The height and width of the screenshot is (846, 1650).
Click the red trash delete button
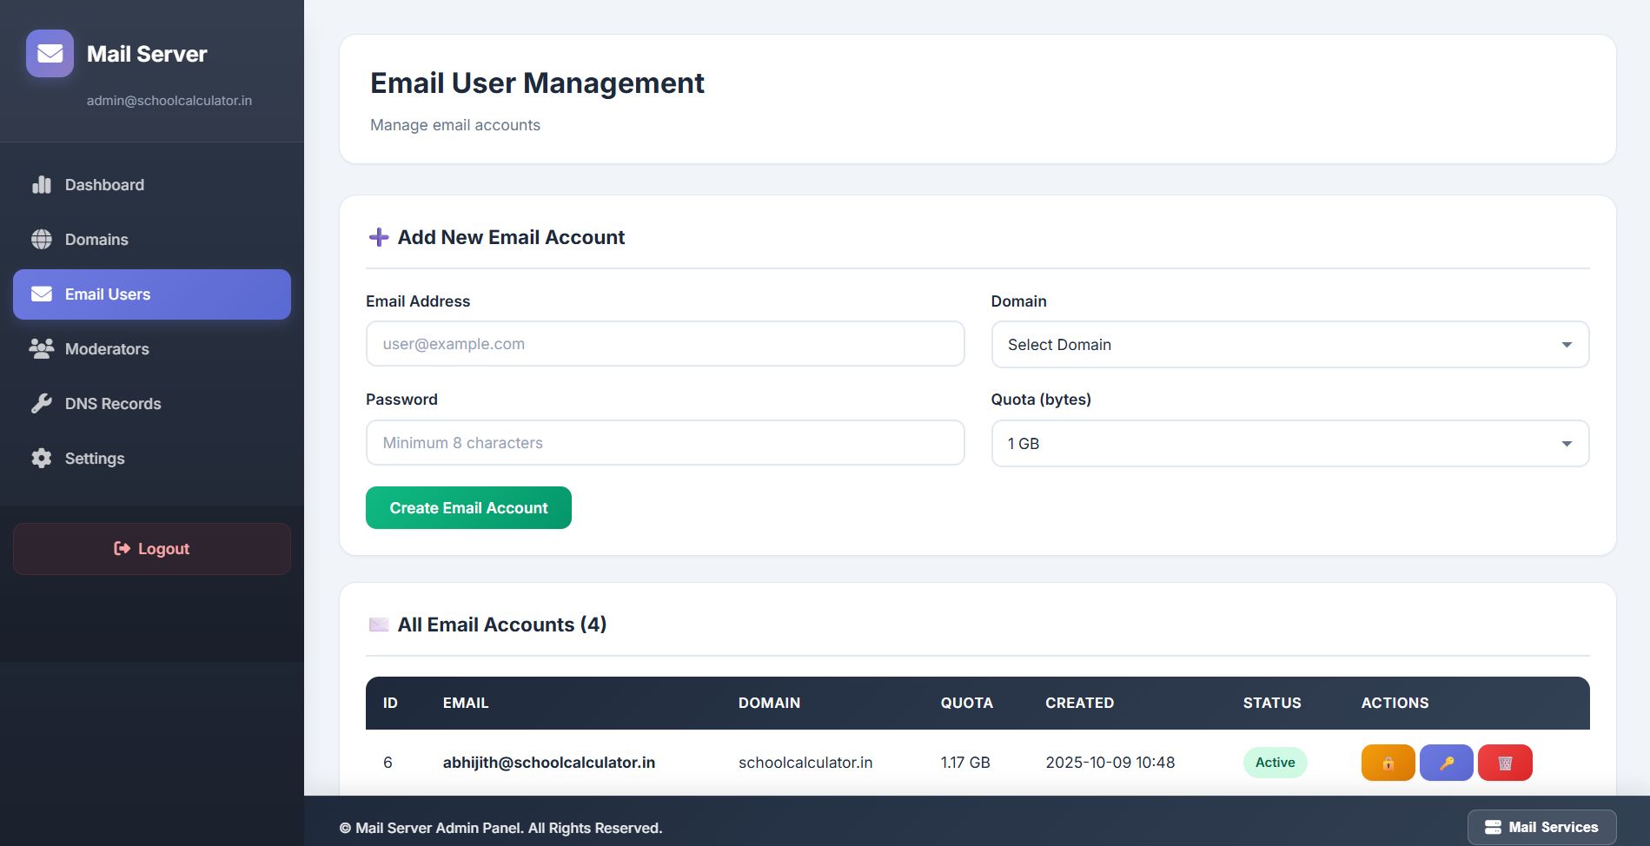1505,763
